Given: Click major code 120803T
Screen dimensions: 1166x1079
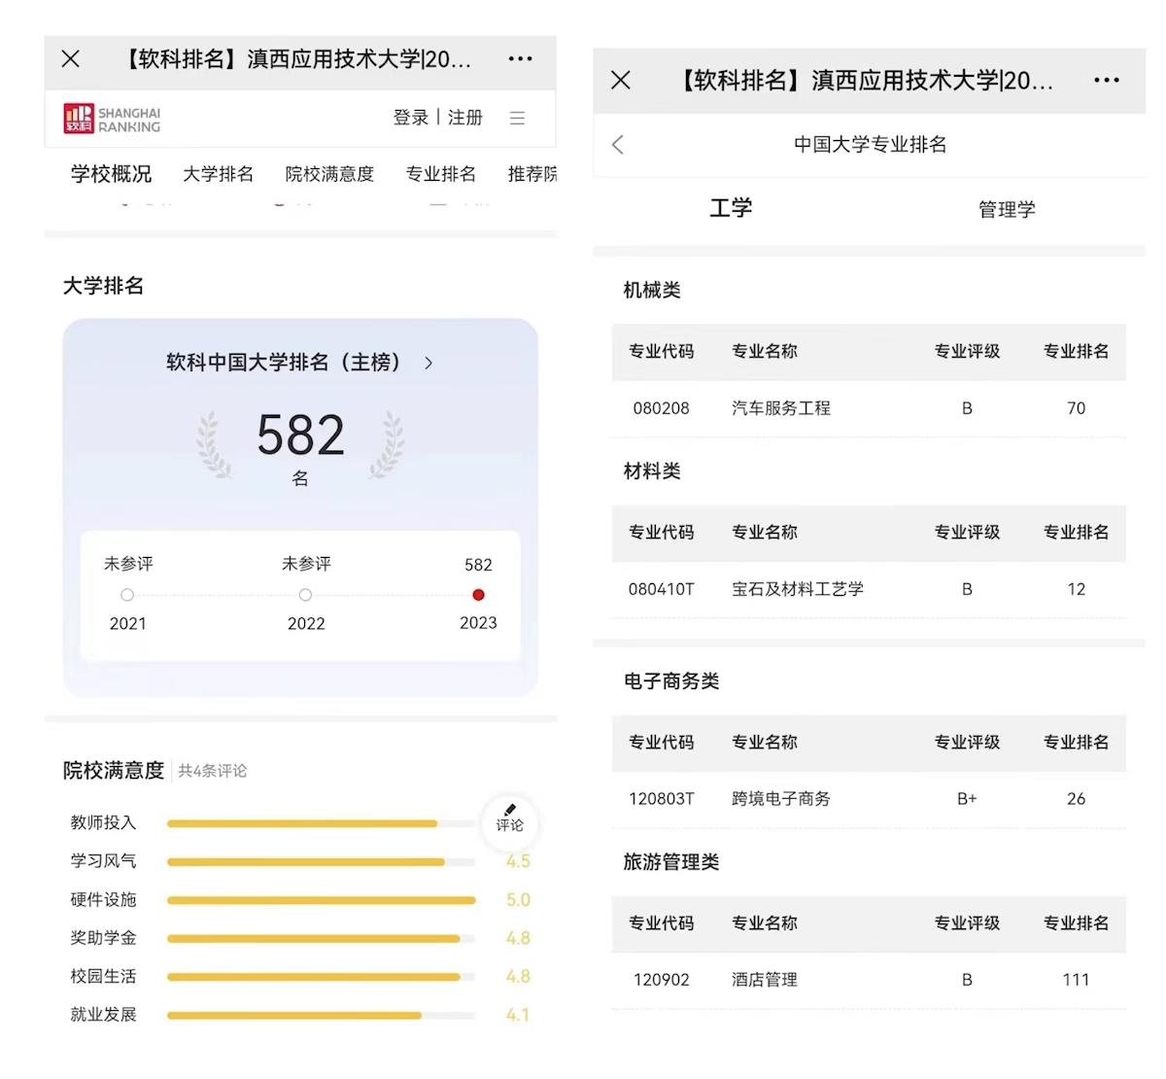Looking at the screenshot, I should pyautogui.click(x=662, y=799).
